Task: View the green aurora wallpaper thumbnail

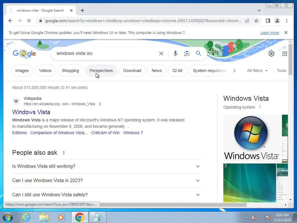Action: coord(250,183)
